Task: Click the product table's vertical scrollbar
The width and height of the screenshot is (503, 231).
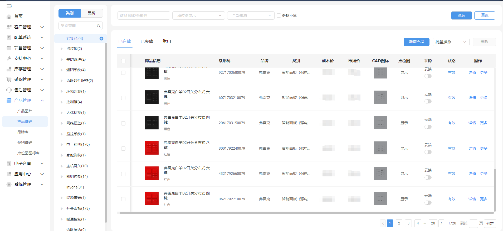Action: point(495,190)
